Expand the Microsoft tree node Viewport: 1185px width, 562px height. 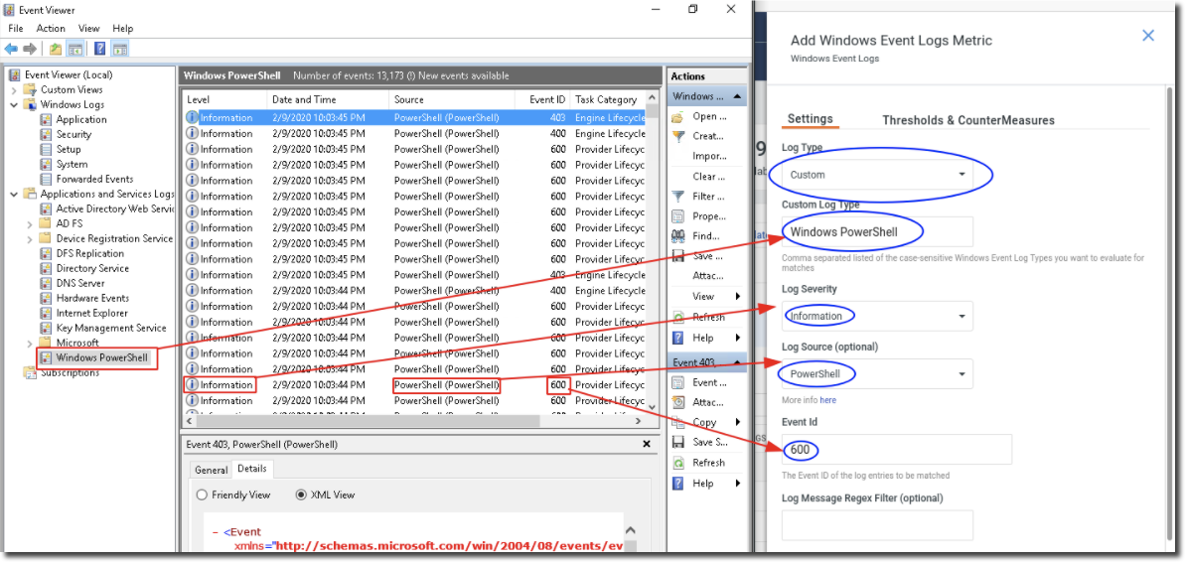tap(30, 343)
